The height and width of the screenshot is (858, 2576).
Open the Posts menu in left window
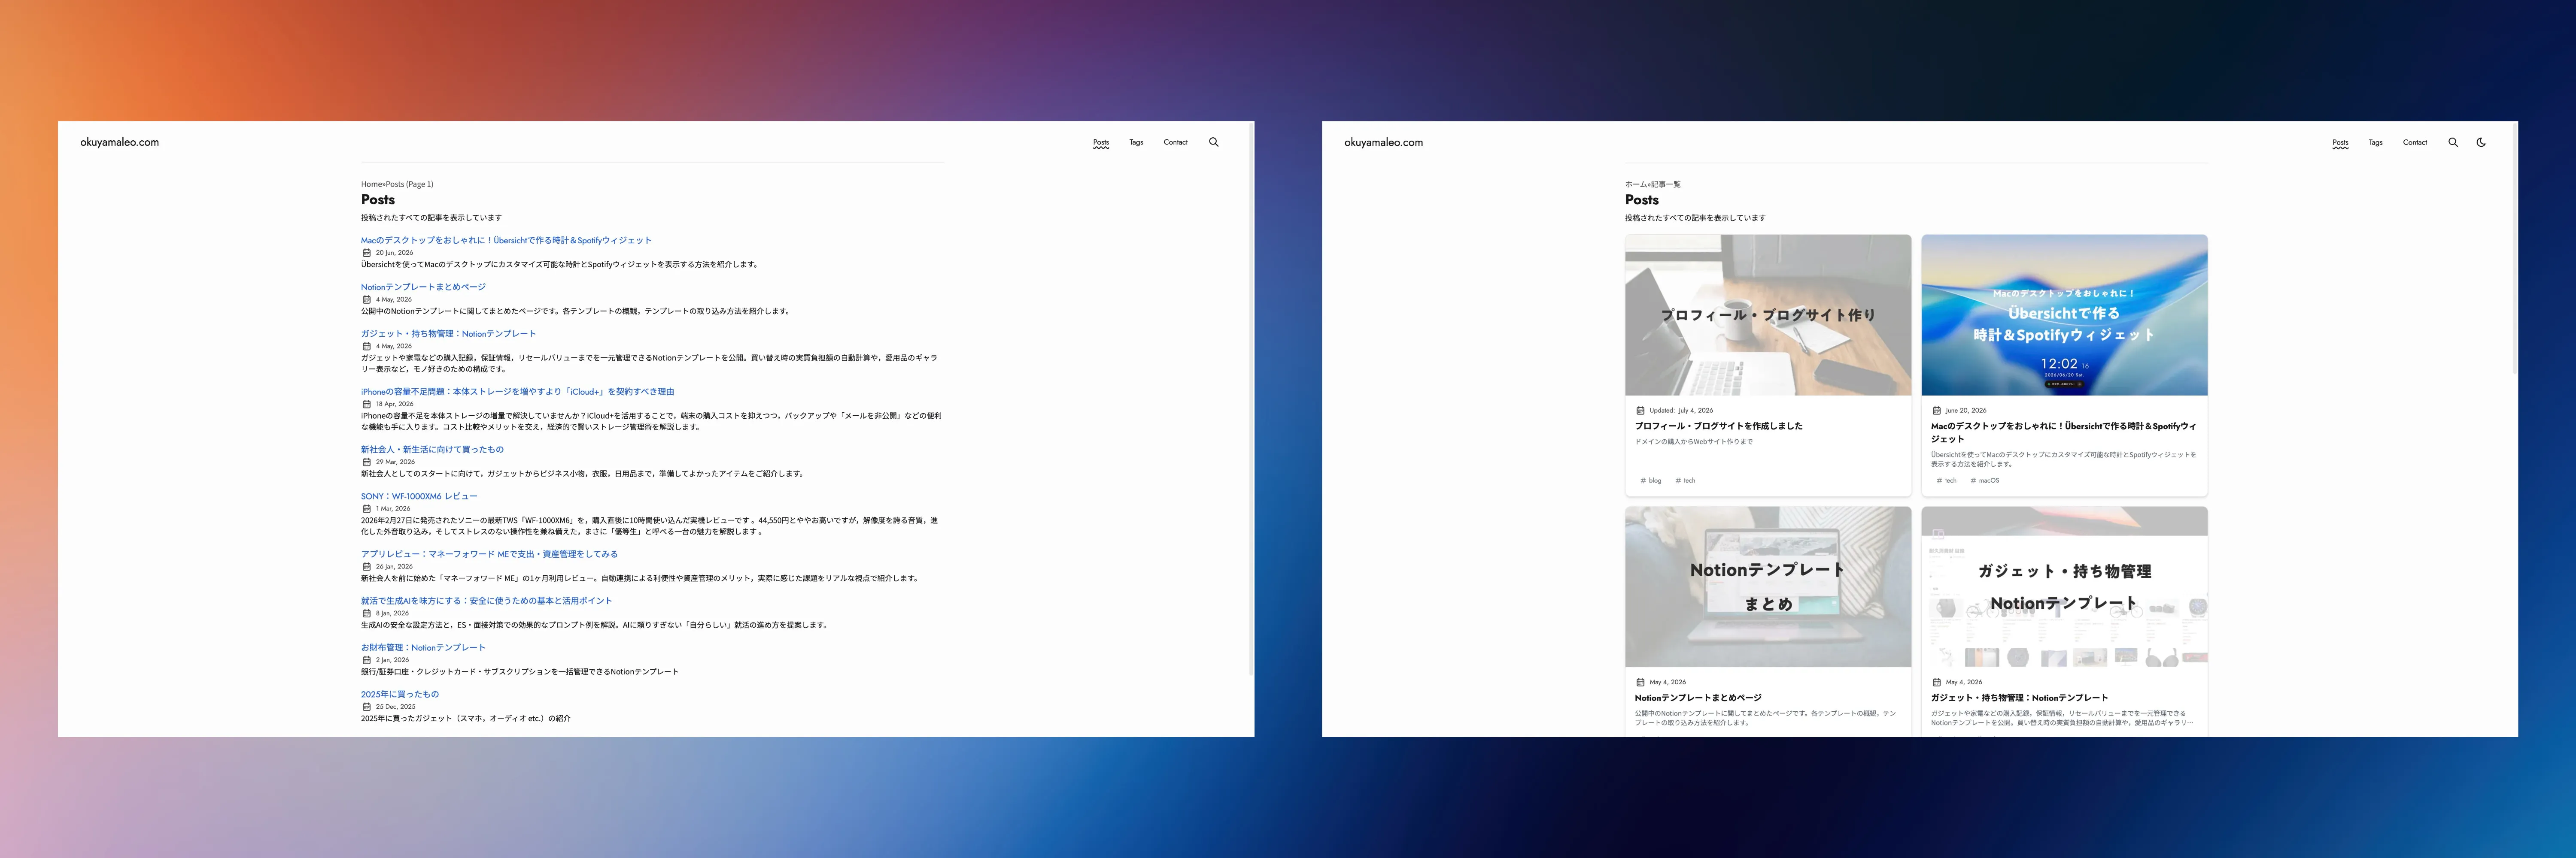pyautogui.click(x=1101, y=142)
